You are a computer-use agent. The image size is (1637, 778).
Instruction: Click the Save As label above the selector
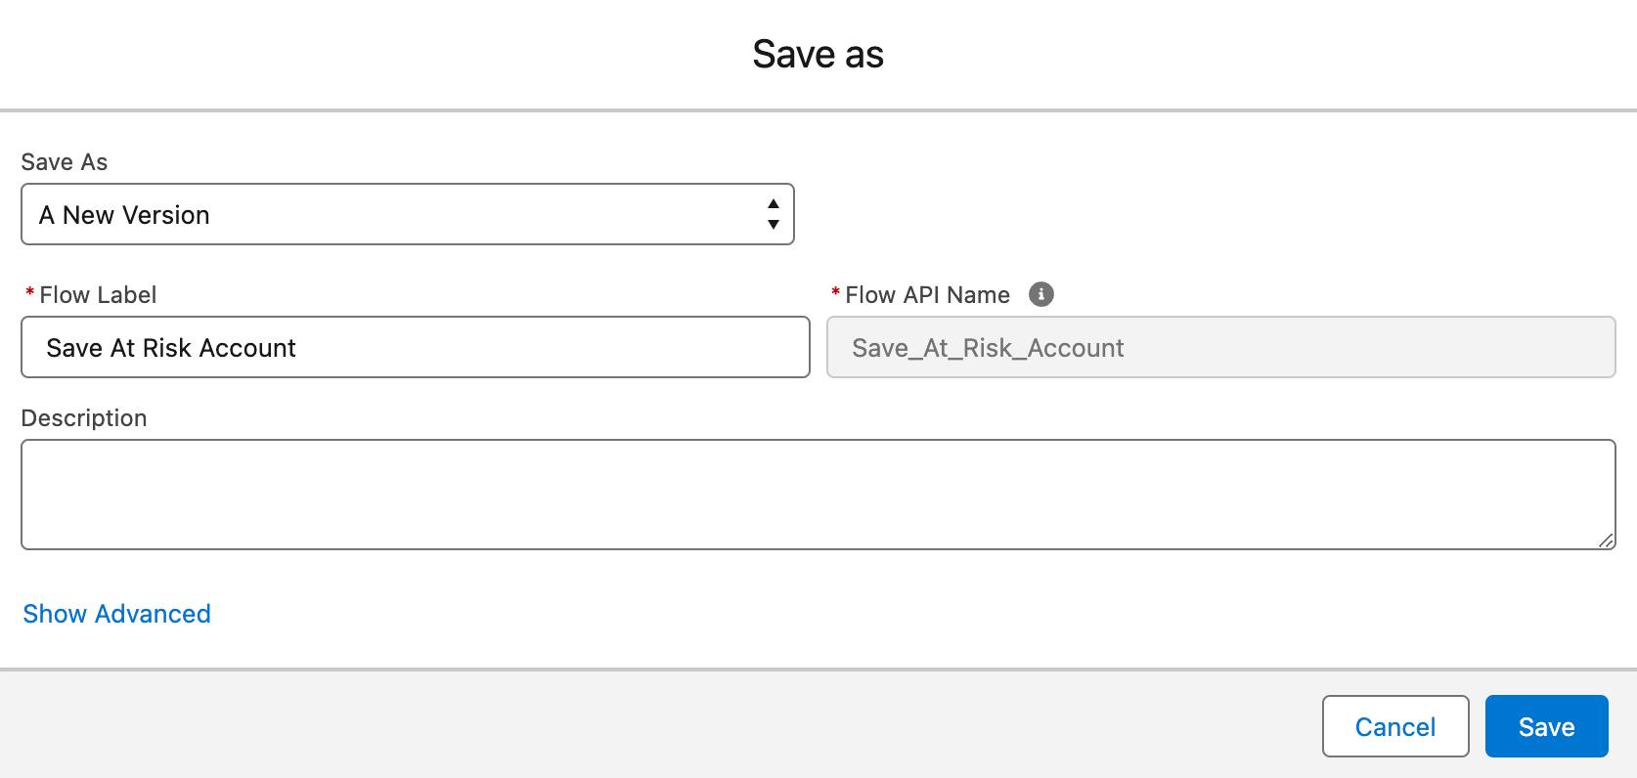[x=65, y=162]
